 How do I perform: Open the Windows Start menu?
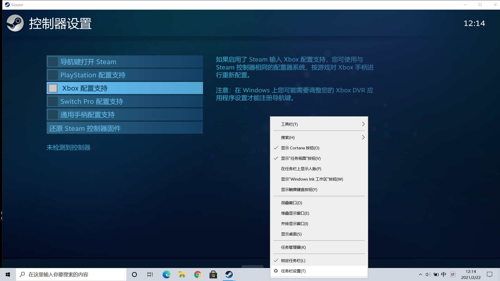click(x=8, y=274)
